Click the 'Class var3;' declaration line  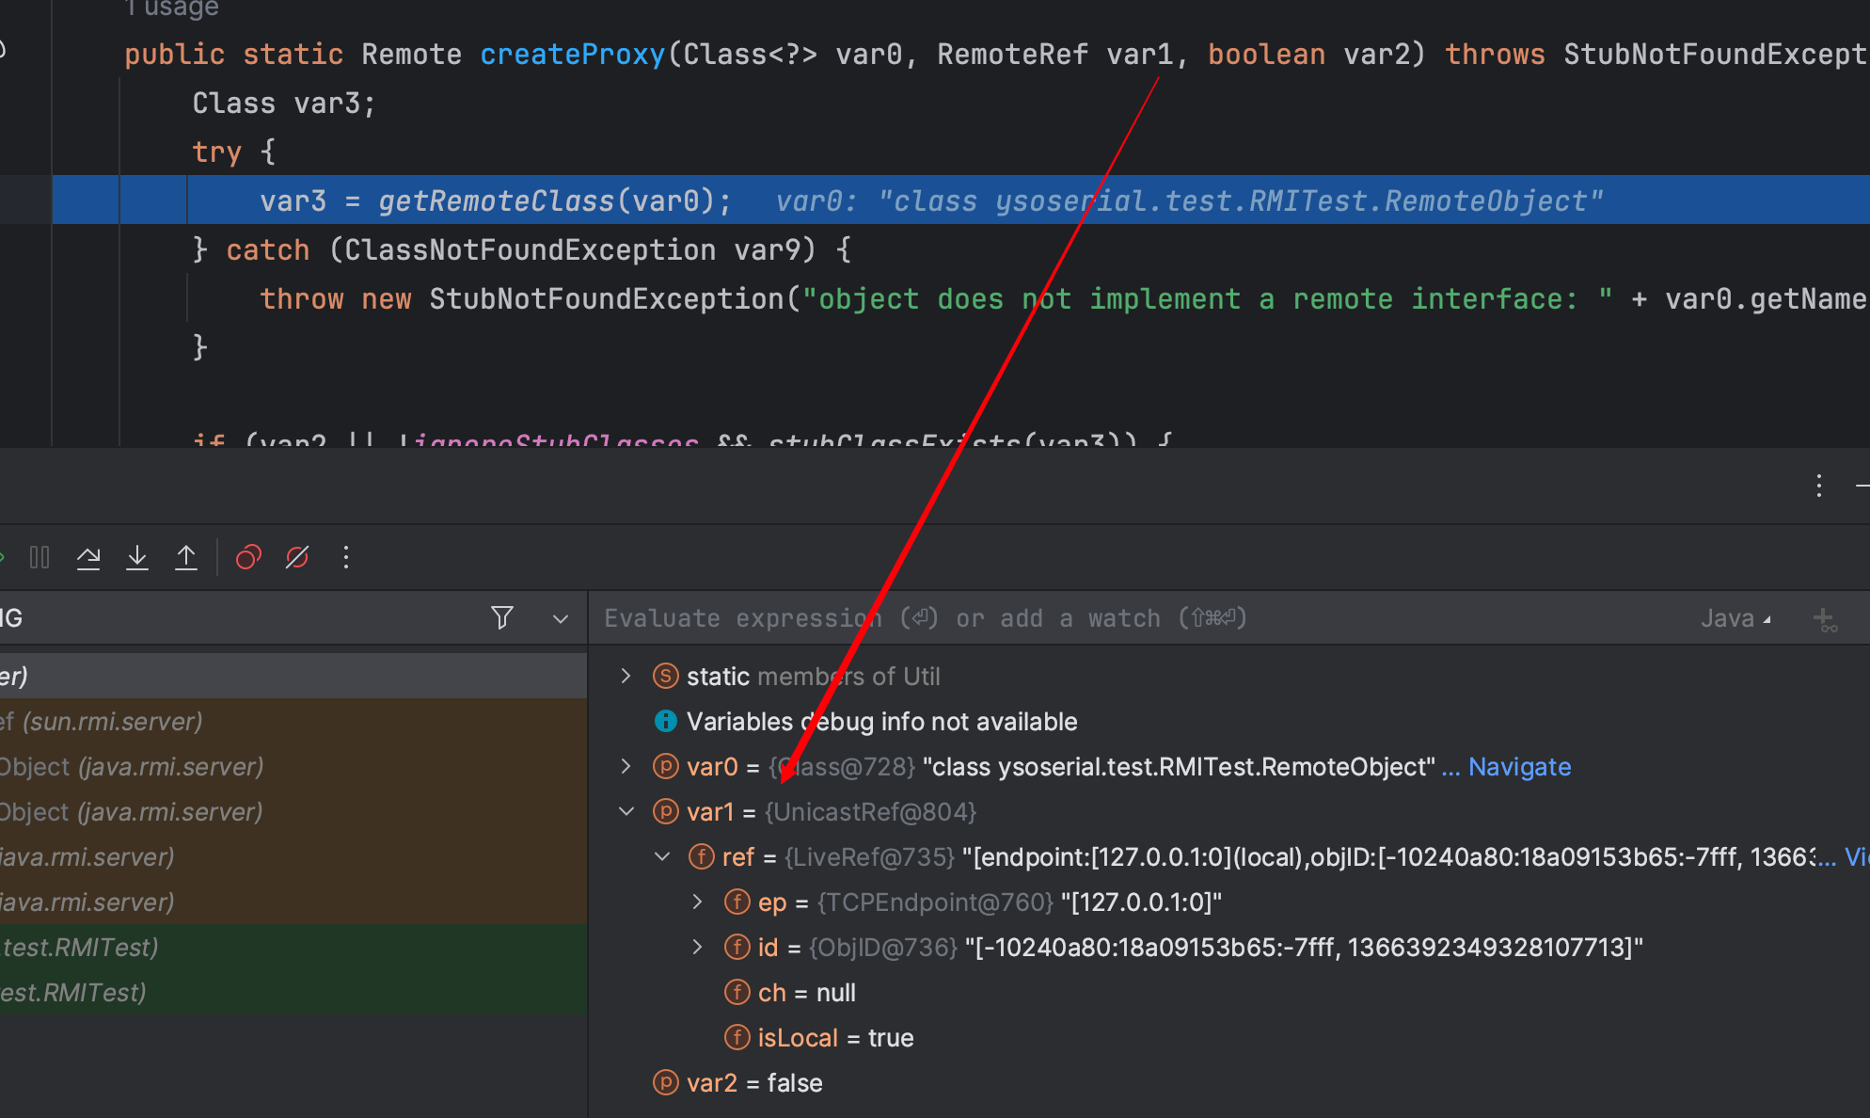coord(284,103)
